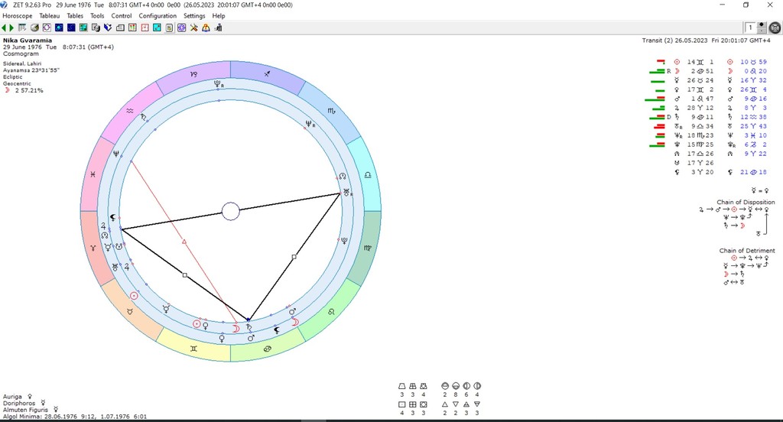Click the Taurus sign segment on wheel
783x422 pixels.
pos(130,312)
